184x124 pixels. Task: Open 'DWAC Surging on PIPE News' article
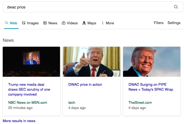coord(151,87)
